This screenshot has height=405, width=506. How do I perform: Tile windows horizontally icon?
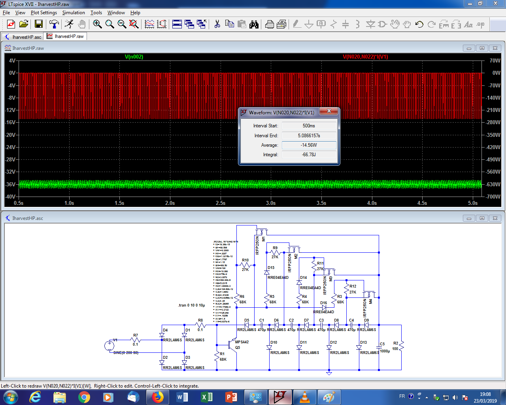pos(177,25)
